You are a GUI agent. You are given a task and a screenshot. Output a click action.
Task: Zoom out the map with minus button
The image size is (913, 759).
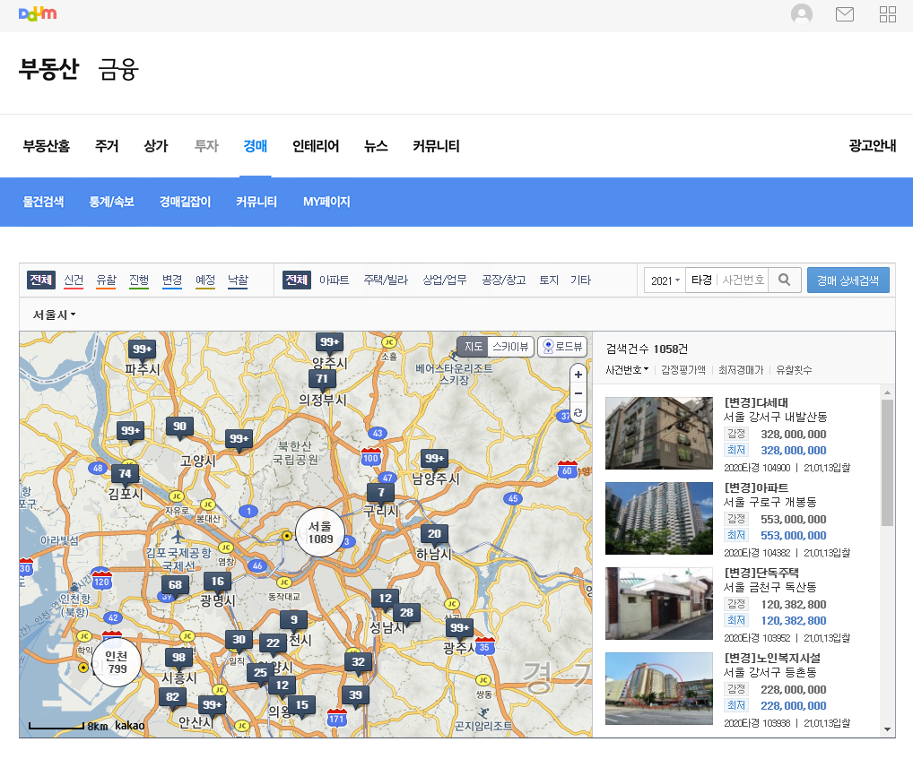(x=578, y=393)
